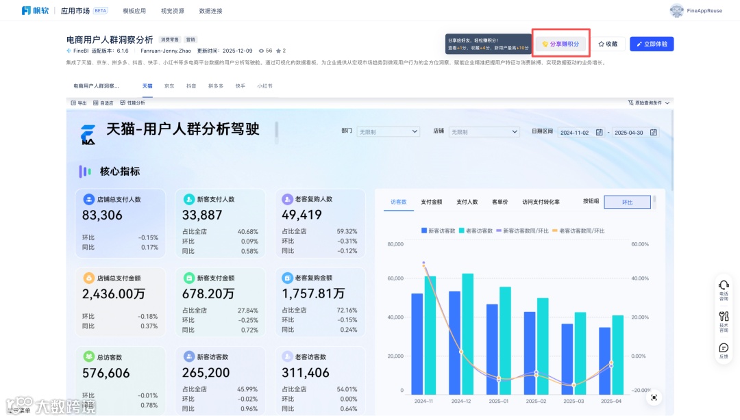The image size is (740, 420).
Task: Click the 2,436.00万 payment amount value
Action: pyautogui.click(x=113, y=294)
